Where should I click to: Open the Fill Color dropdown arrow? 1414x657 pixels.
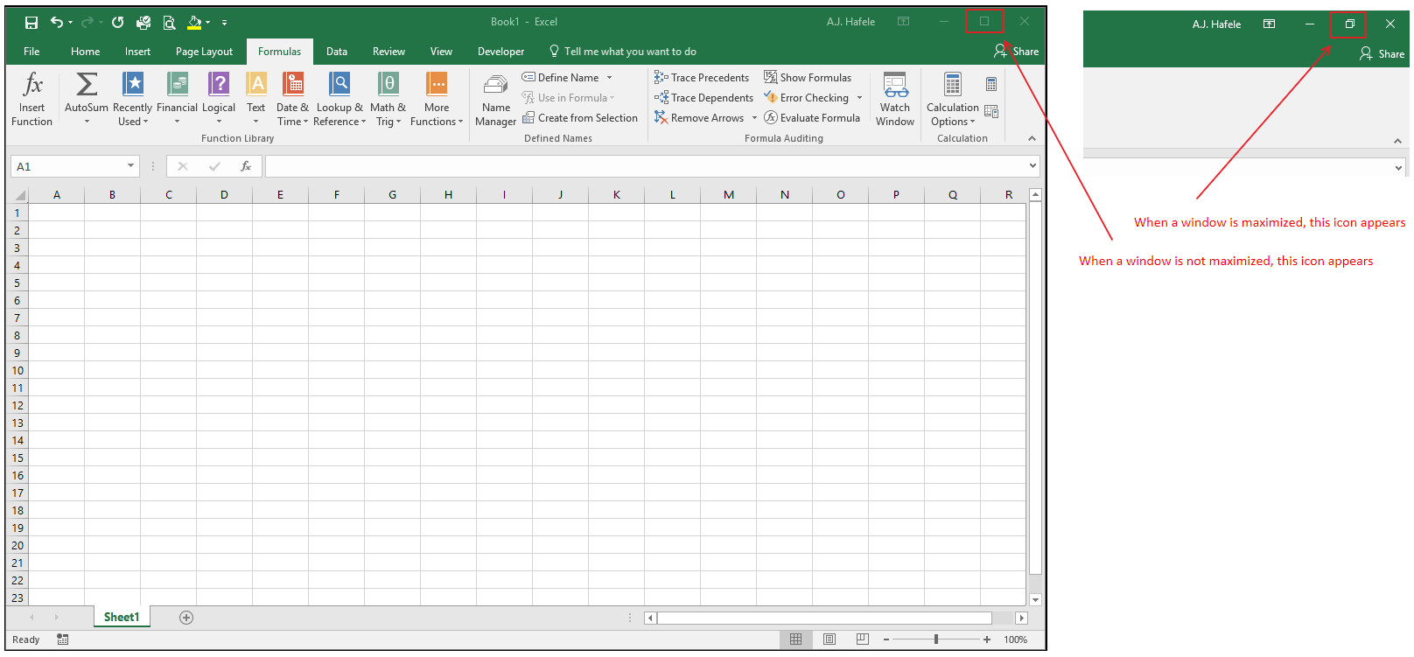[208, 23]
